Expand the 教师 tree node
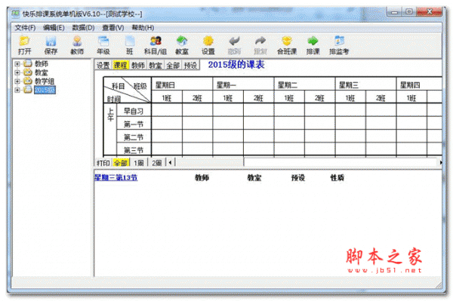The height and width of the screenshot is (301, 453). (x=17, y=64)
